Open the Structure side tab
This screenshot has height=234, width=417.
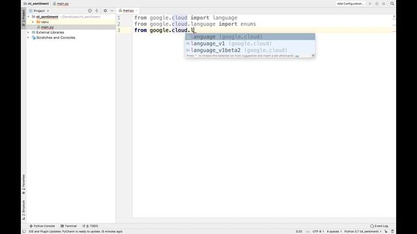[x=23, y=210]
